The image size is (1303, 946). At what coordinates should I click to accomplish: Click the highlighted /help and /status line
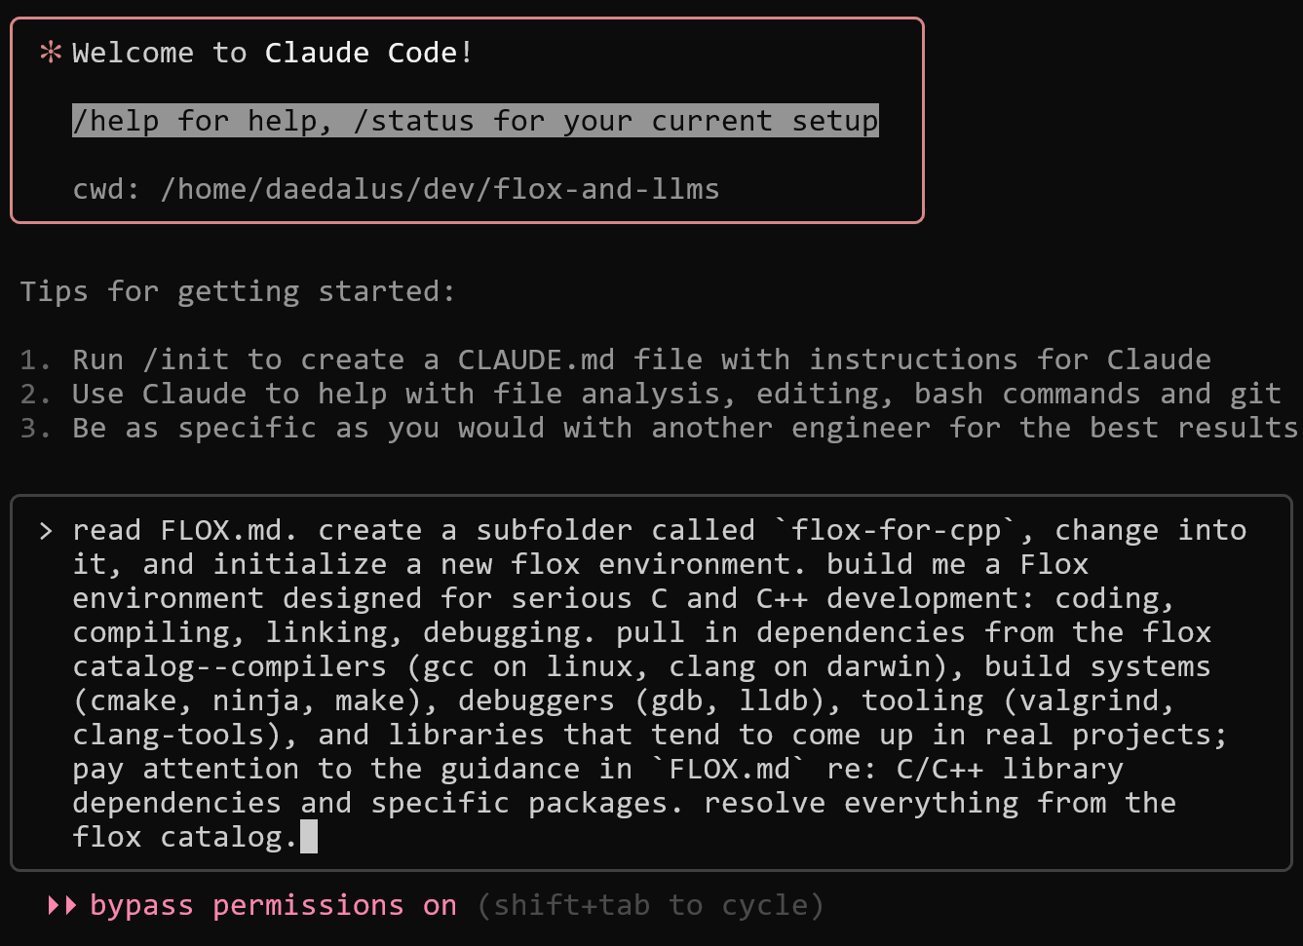pyautogui.click(x=475, y=121)
